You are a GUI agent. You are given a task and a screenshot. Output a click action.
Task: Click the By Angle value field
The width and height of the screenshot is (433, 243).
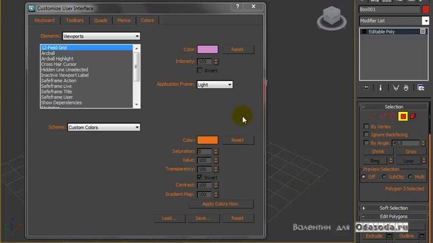click(406, 143)
